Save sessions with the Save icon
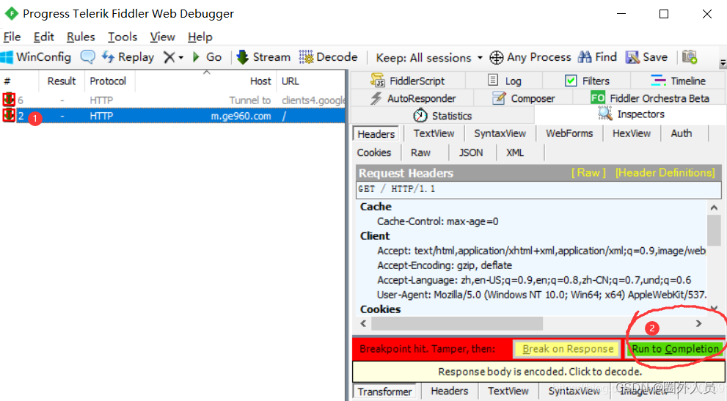Screen dimensions: 727x401 (x=646, y=57)
